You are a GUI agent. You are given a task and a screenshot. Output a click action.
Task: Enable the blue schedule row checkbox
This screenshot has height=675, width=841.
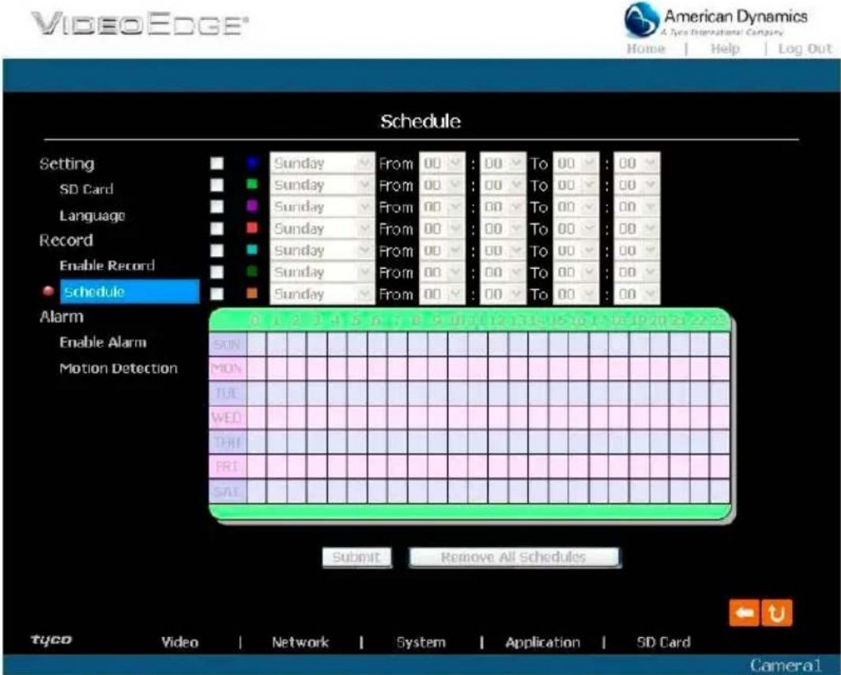click(217, 163)
